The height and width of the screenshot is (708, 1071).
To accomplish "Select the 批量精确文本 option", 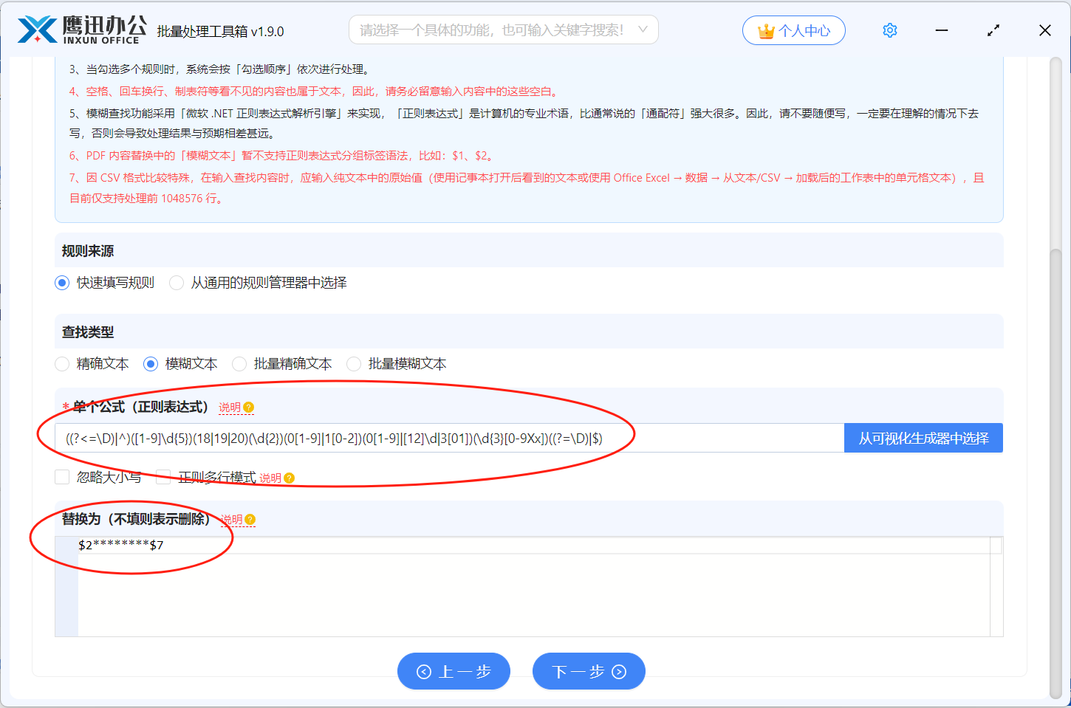I will [239, 363].
